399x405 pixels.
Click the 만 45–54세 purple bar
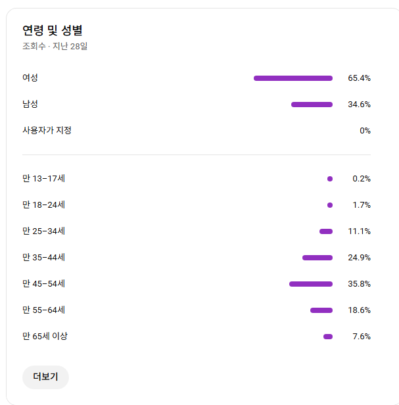tap(311, 284)
